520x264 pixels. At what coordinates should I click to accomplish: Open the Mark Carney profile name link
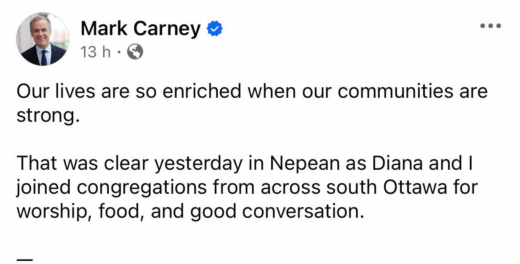pyautogui.click(x=140, y=28)
